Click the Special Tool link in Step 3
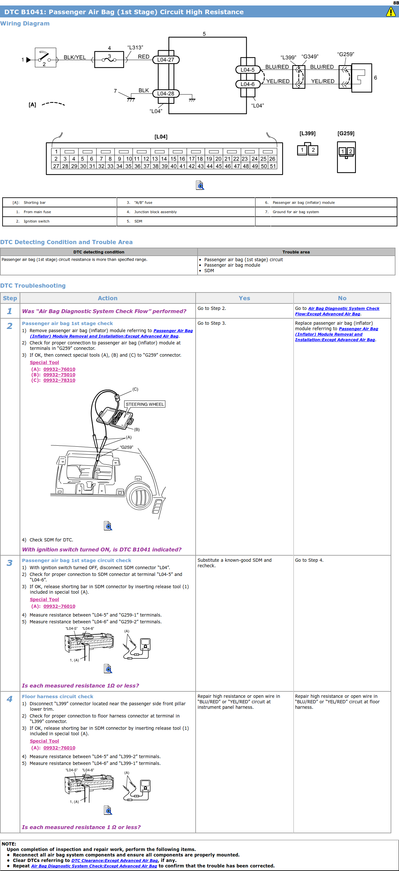Screen dimensions: 399x871 pos(44,599)
